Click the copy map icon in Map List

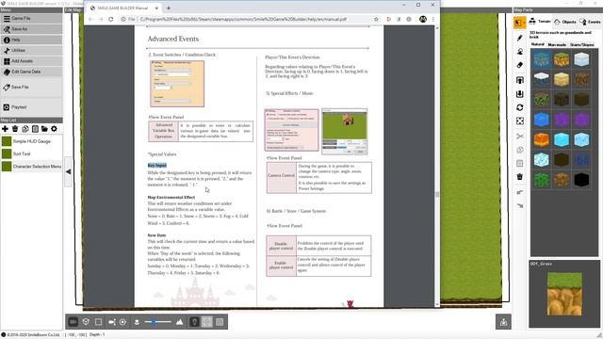point(25,129)
